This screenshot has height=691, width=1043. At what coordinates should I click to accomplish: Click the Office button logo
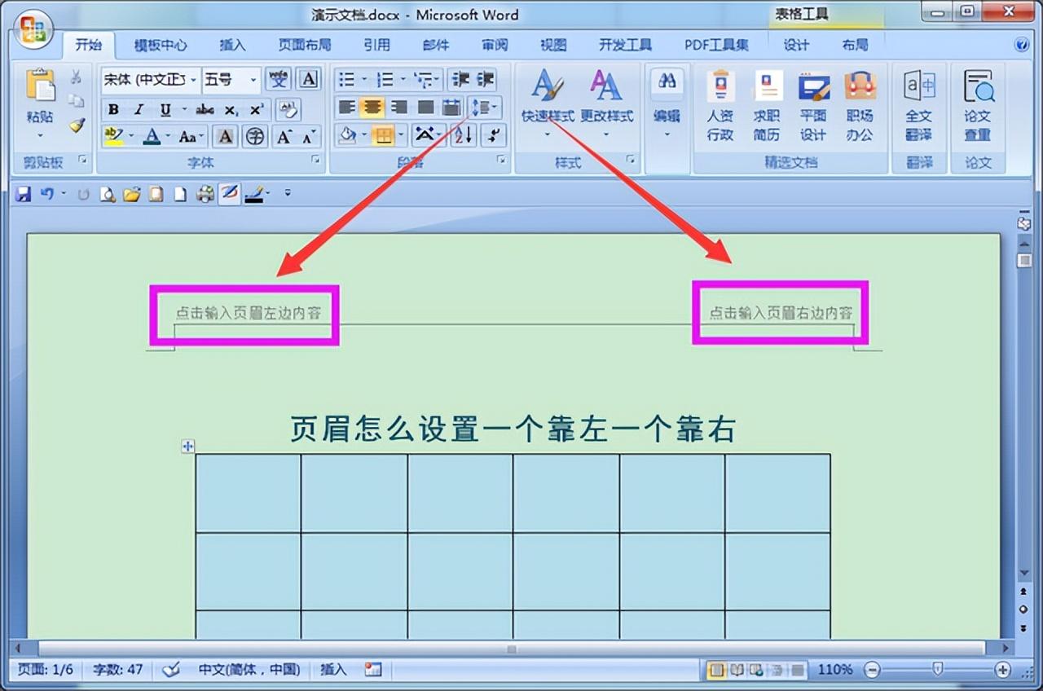point(33,29)
